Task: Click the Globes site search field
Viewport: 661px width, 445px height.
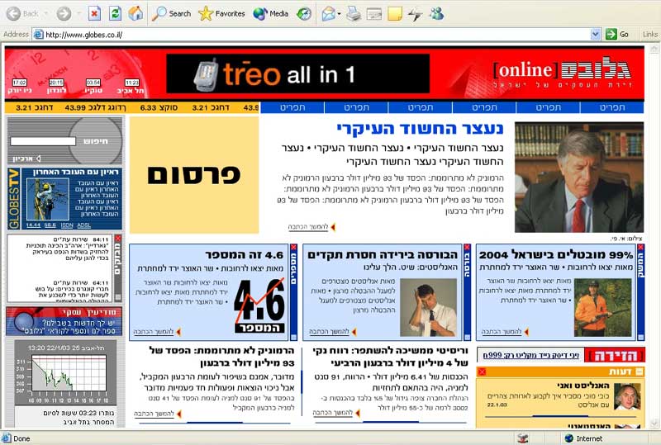Action: [x=43, y=142]
